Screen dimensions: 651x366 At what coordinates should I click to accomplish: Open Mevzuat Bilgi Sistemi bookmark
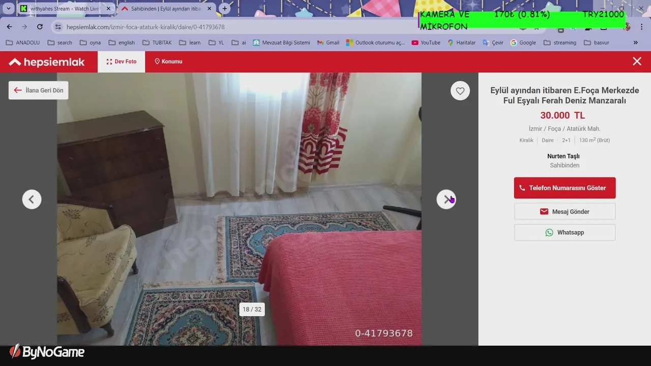tap(281, 43)
